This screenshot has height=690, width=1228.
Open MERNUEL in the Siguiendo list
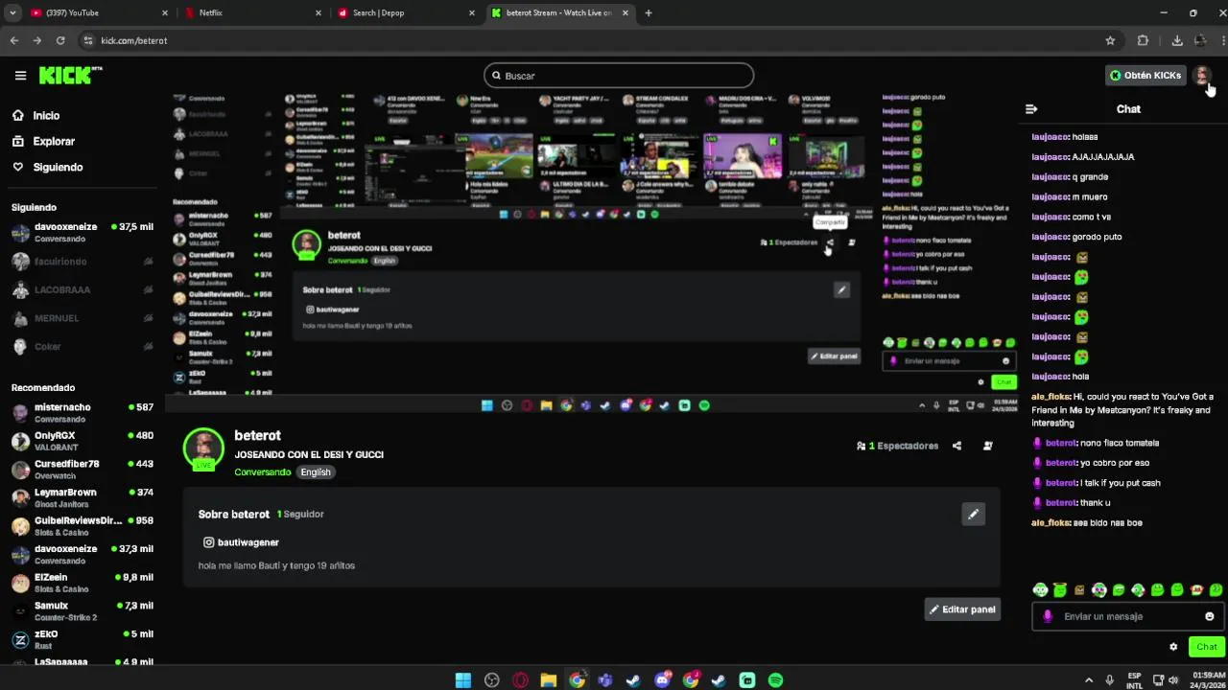82,318
